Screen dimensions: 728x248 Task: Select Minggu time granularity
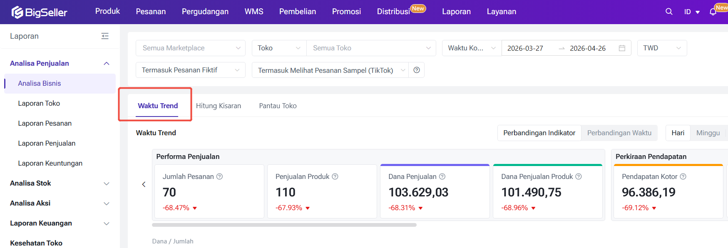708,133
